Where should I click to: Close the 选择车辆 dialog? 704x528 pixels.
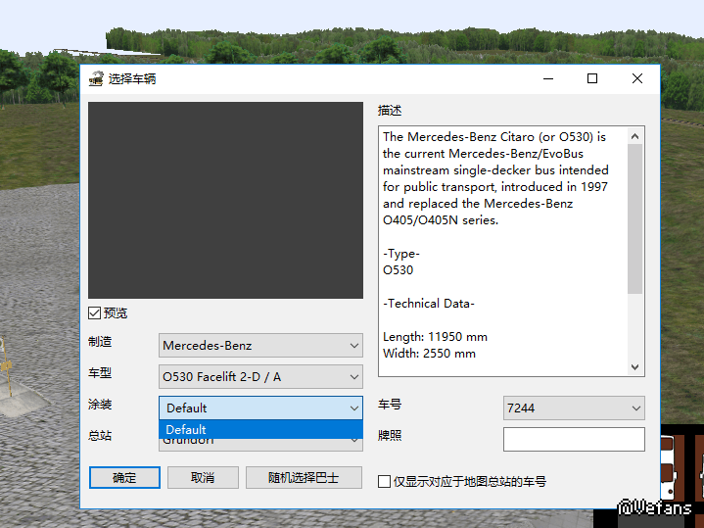(x=637, y=78)
